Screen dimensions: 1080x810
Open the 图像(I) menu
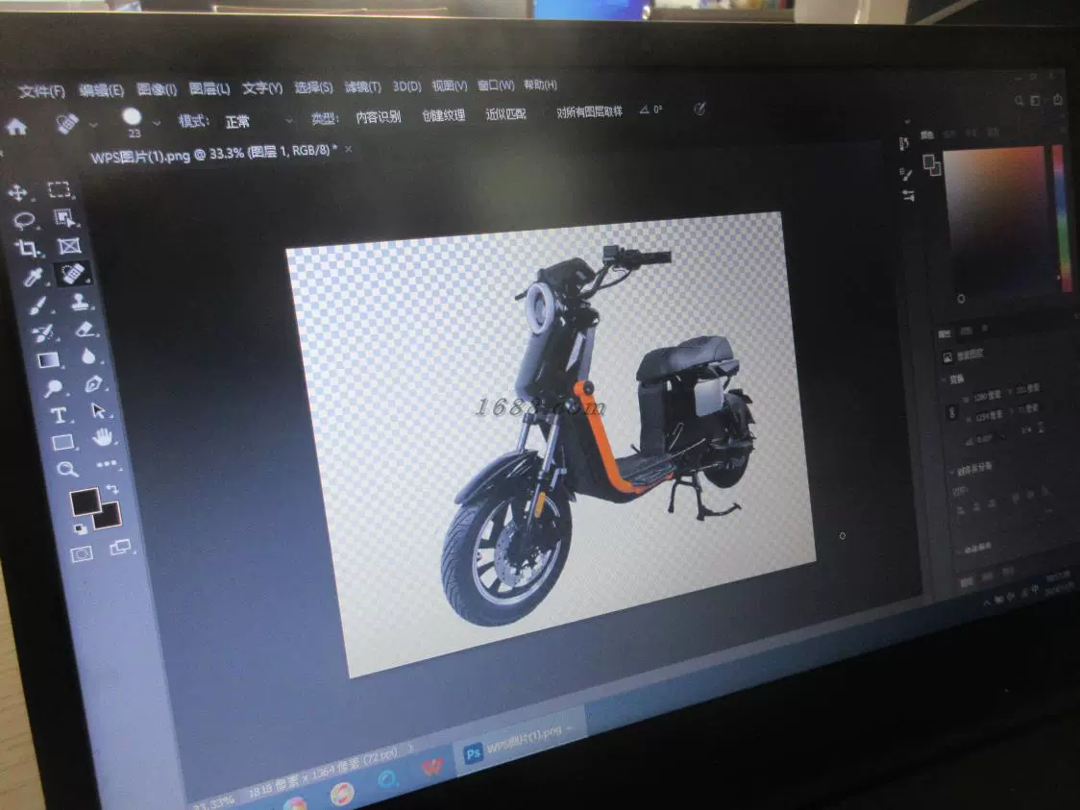point(157,89)
